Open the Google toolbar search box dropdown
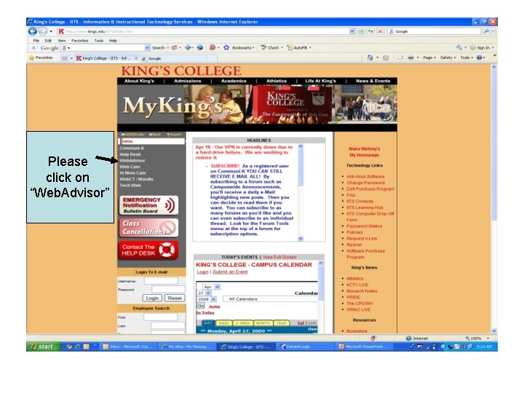Image resolution: width=524 pixels, height=393 pixels. [x=147, y=48]
